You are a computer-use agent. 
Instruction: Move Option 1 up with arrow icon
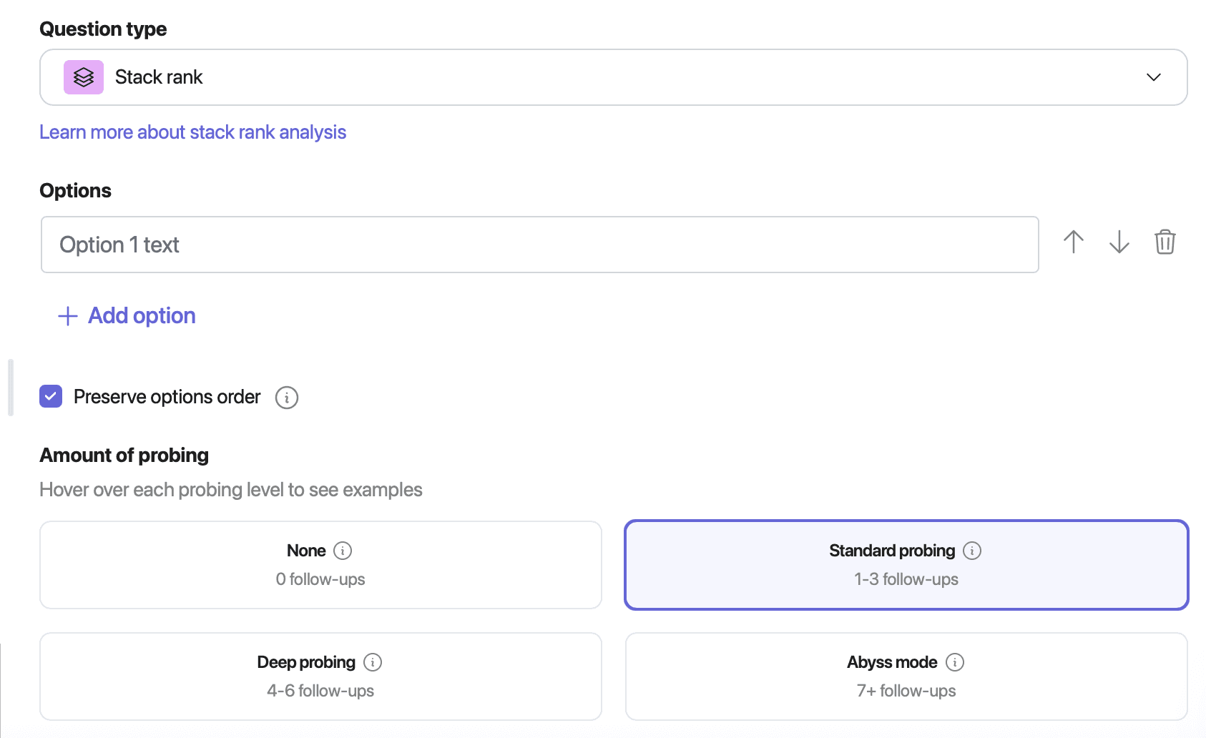pyautogui.click(x=1073, y=242)
